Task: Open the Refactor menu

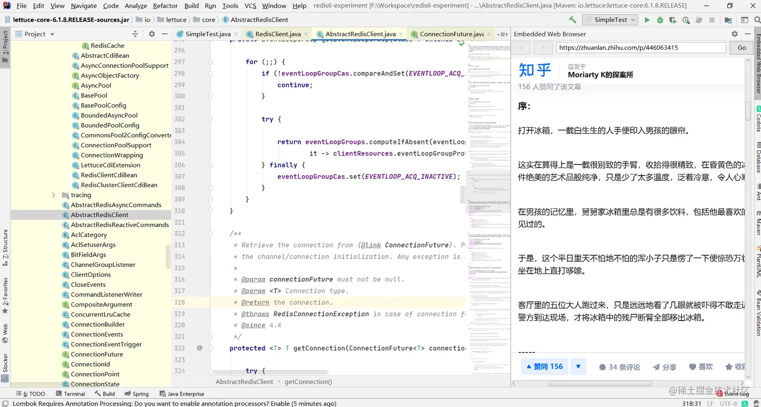Action: [165, 6]
